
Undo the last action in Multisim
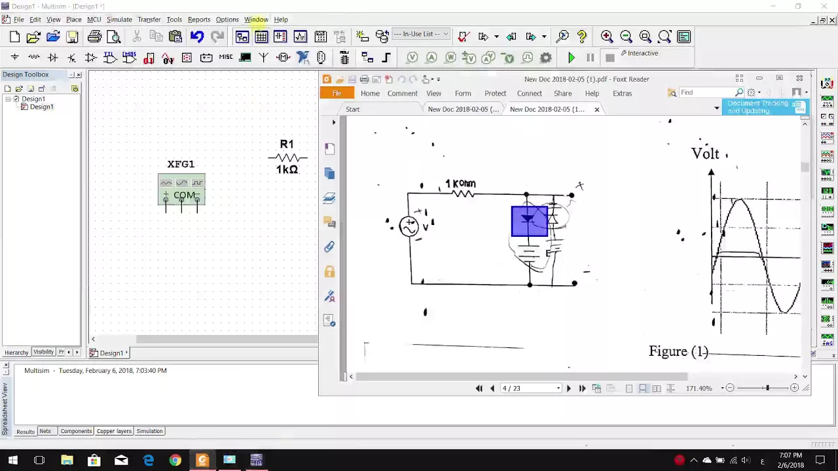pos(197,37)
